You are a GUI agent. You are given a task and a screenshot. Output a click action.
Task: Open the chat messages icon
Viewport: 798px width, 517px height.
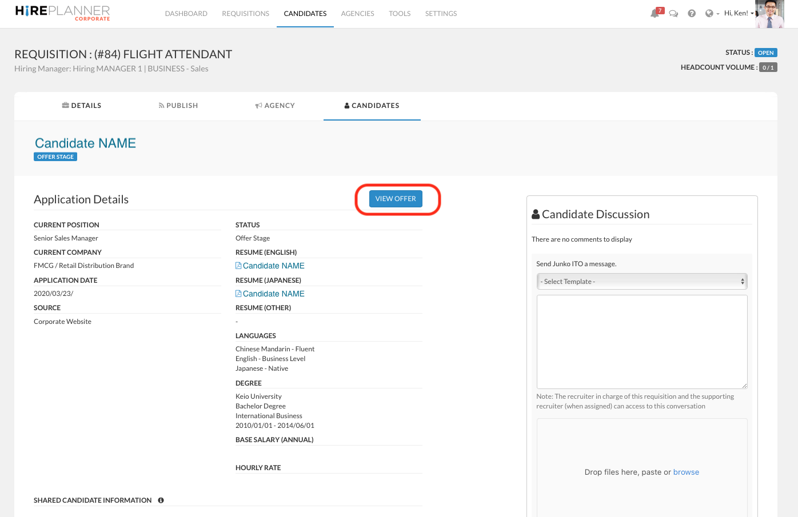coord(673,14)
